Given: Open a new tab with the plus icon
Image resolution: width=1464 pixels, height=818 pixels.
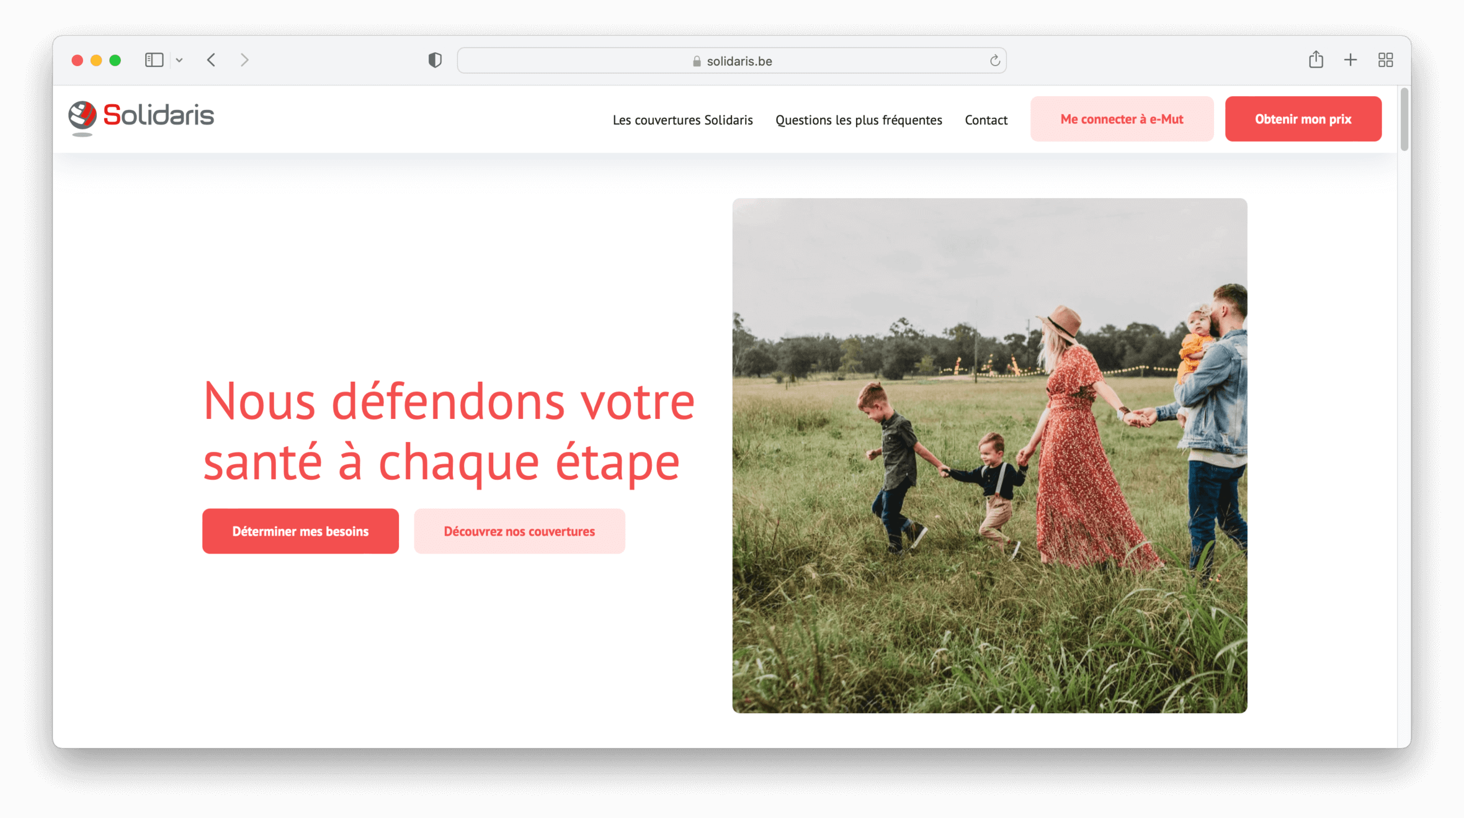Looking at the screenshot, I should tap(1350, 60).
